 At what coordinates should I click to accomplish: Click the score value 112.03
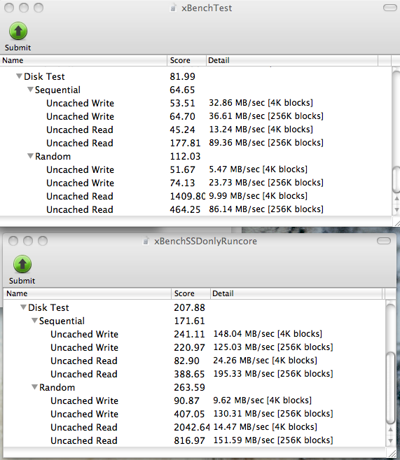click(x=185, y=156)
